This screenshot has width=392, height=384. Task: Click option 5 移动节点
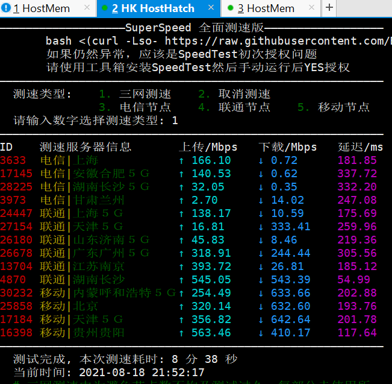333,107
